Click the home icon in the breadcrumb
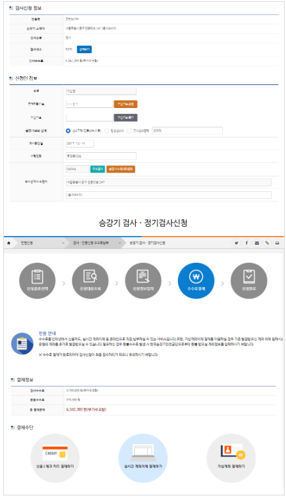Viewport: 286px width, 498px height. point(8,243)
